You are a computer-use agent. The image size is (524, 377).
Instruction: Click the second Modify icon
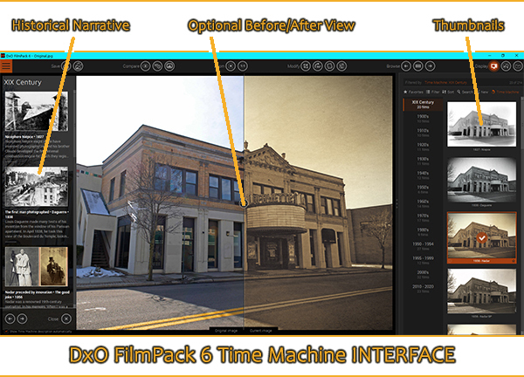pyautogui.click(x=318, y=66)
